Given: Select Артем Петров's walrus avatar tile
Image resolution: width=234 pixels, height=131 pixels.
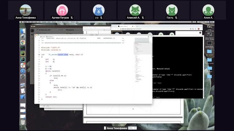Looking at the screenshot, I should (62, 10).
